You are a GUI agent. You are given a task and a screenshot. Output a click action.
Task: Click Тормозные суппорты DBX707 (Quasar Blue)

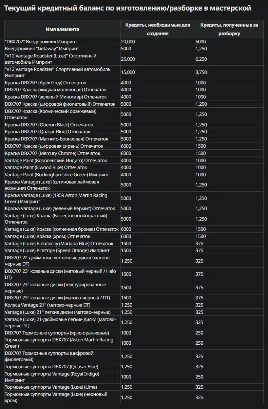51,367
